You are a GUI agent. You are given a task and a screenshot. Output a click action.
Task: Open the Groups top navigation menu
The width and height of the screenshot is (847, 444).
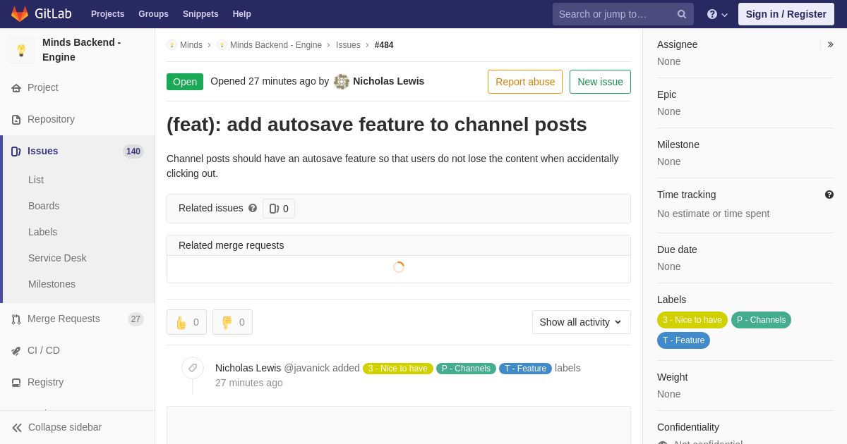click(x=153, y=14)
